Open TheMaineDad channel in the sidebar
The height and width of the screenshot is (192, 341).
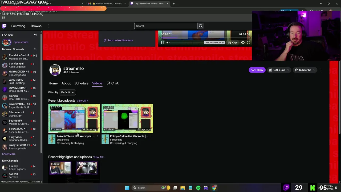(21, 57)
